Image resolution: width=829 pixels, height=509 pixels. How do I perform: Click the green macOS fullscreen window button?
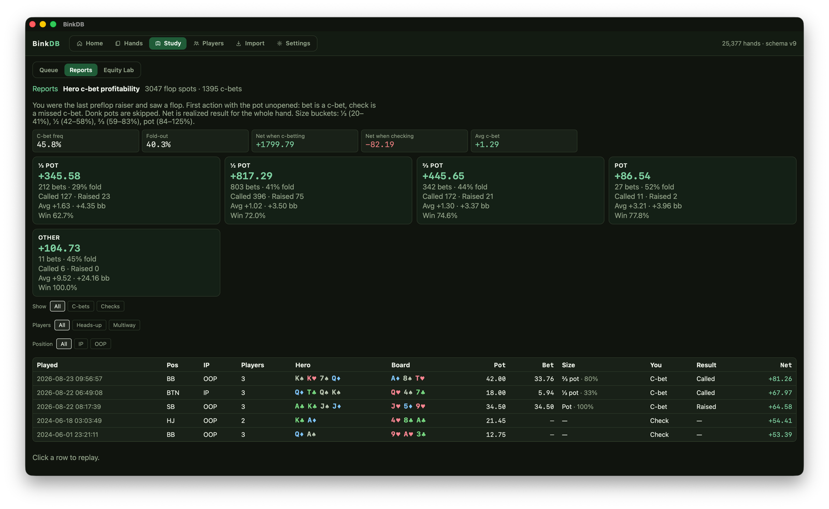(x=53, y=24)
